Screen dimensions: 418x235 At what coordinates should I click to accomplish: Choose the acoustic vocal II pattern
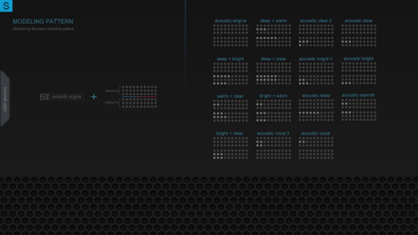273,145
